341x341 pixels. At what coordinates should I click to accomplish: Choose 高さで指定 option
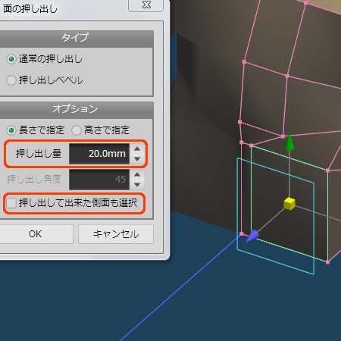click(77, 130)
